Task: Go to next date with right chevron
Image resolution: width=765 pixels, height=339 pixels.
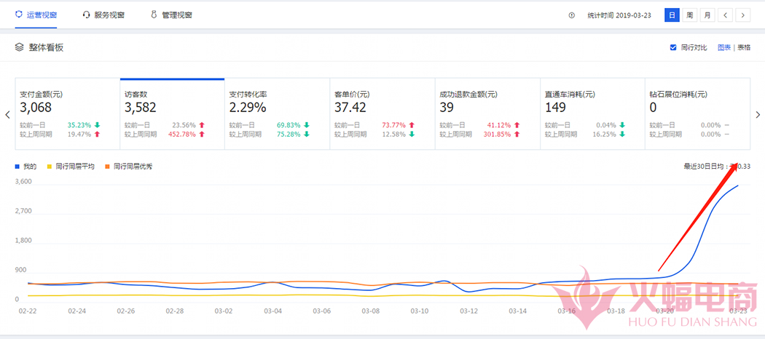Action: [x=742, y=15]
